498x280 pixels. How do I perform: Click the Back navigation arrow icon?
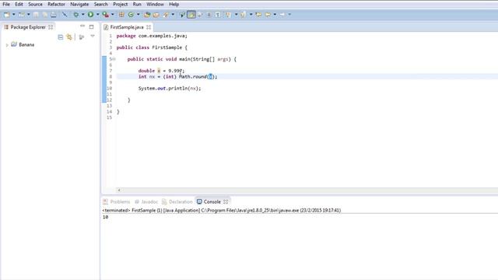(x=268, y=15)
